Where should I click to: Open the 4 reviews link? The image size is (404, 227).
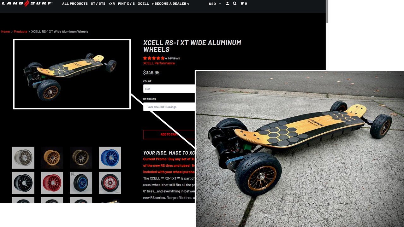[172, 58]
